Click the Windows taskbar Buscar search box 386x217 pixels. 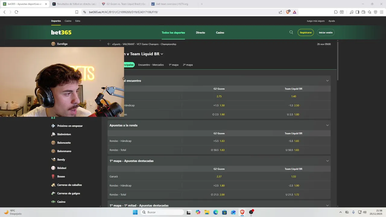point(162,212)
